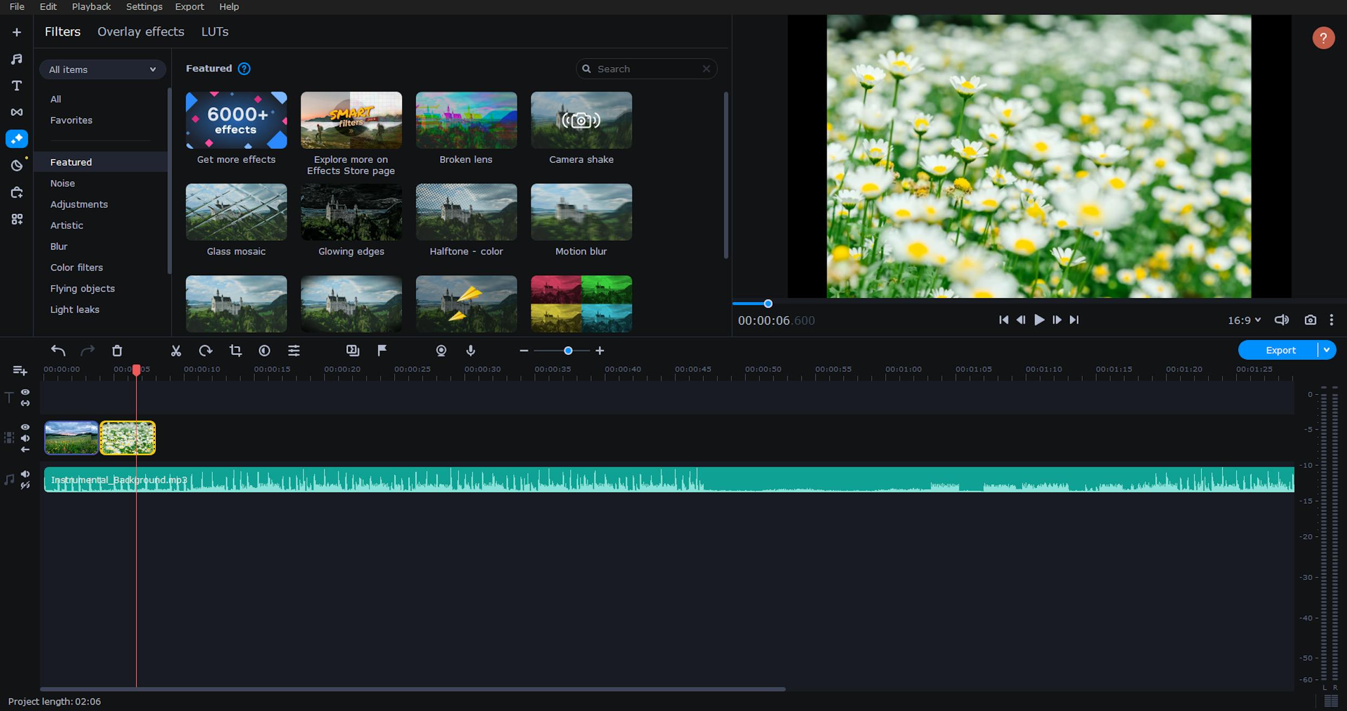Click the microphone record audio icon

(x=470, y=351)
